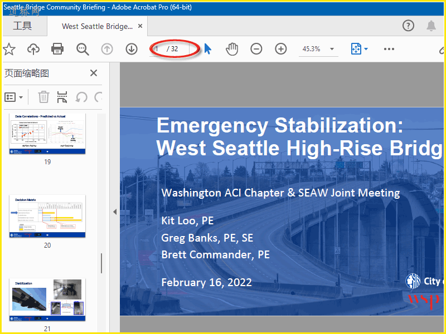Click the 45.3% zoom value field

(x=311, y=49)
